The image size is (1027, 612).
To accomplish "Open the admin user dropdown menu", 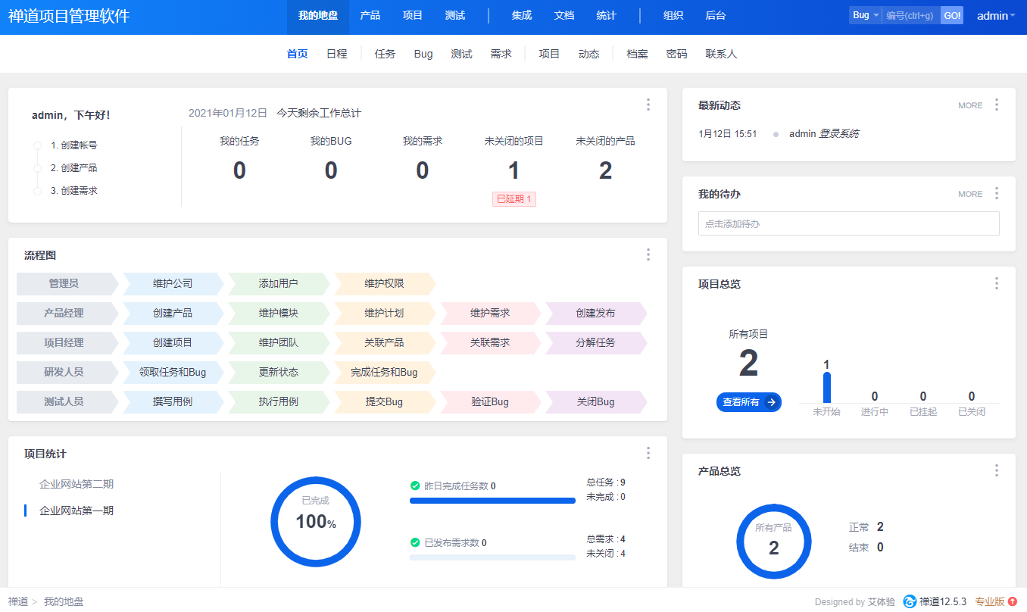I will point(995,15).
